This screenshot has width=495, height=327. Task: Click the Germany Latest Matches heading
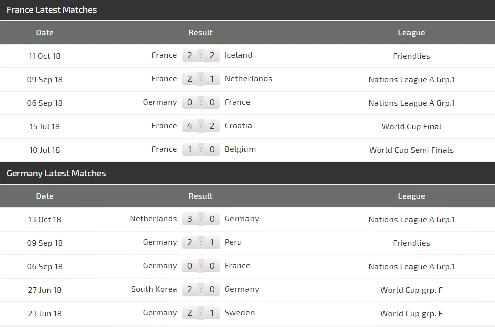point(56,173)
